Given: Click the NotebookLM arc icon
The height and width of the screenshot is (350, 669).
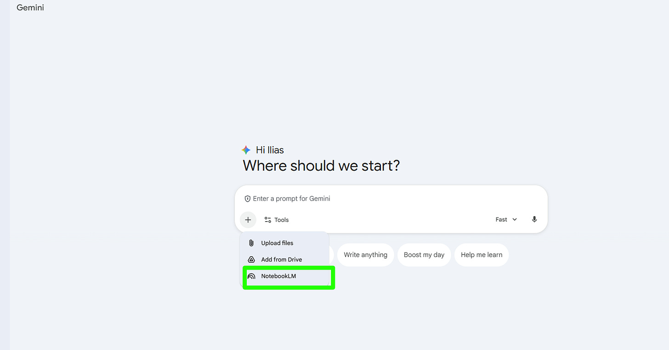Looking at the screenshot, I should [x=251, y=276].
